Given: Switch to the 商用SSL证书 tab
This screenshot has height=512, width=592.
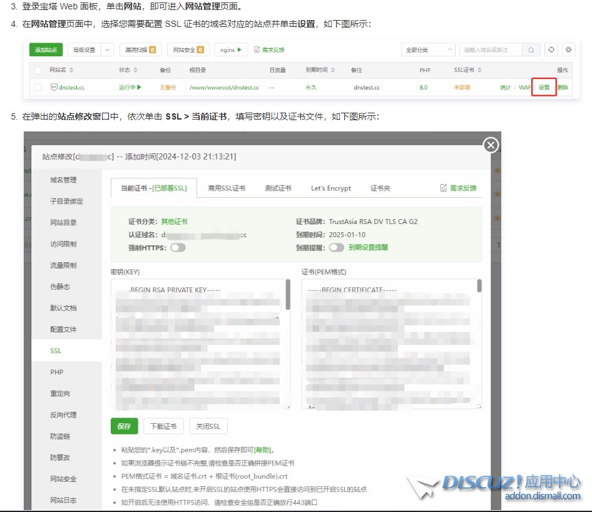Looking at the screenshot, I should (227, 188).
